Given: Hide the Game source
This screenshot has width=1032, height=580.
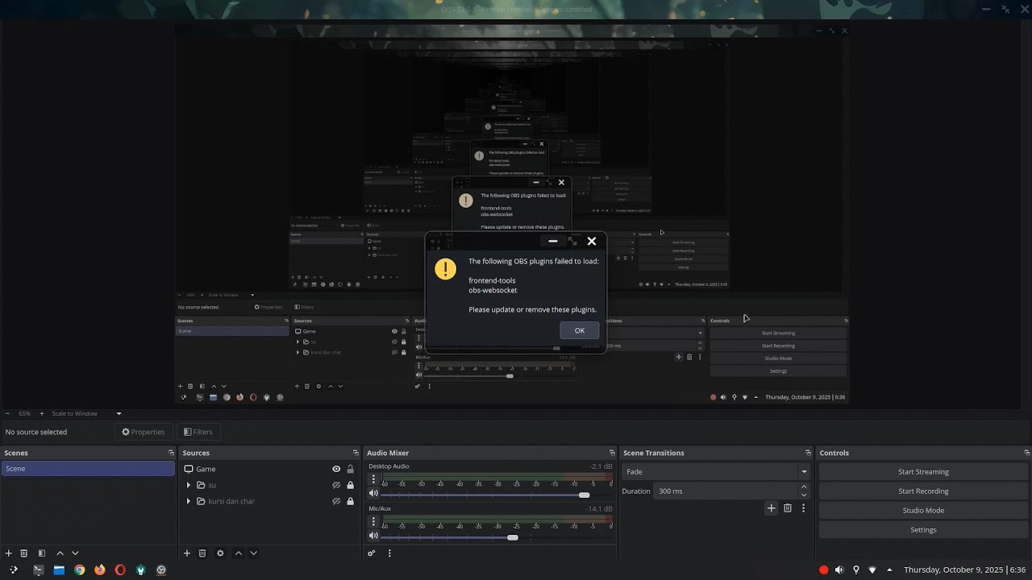Looking at the screenshot, I should pos(336,469).
